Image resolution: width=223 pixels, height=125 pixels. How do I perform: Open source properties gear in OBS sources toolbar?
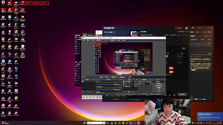point(129,92)
